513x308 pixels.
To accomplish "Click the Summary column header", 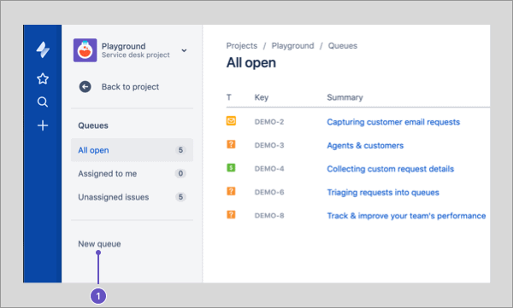I will click(345, 97).
